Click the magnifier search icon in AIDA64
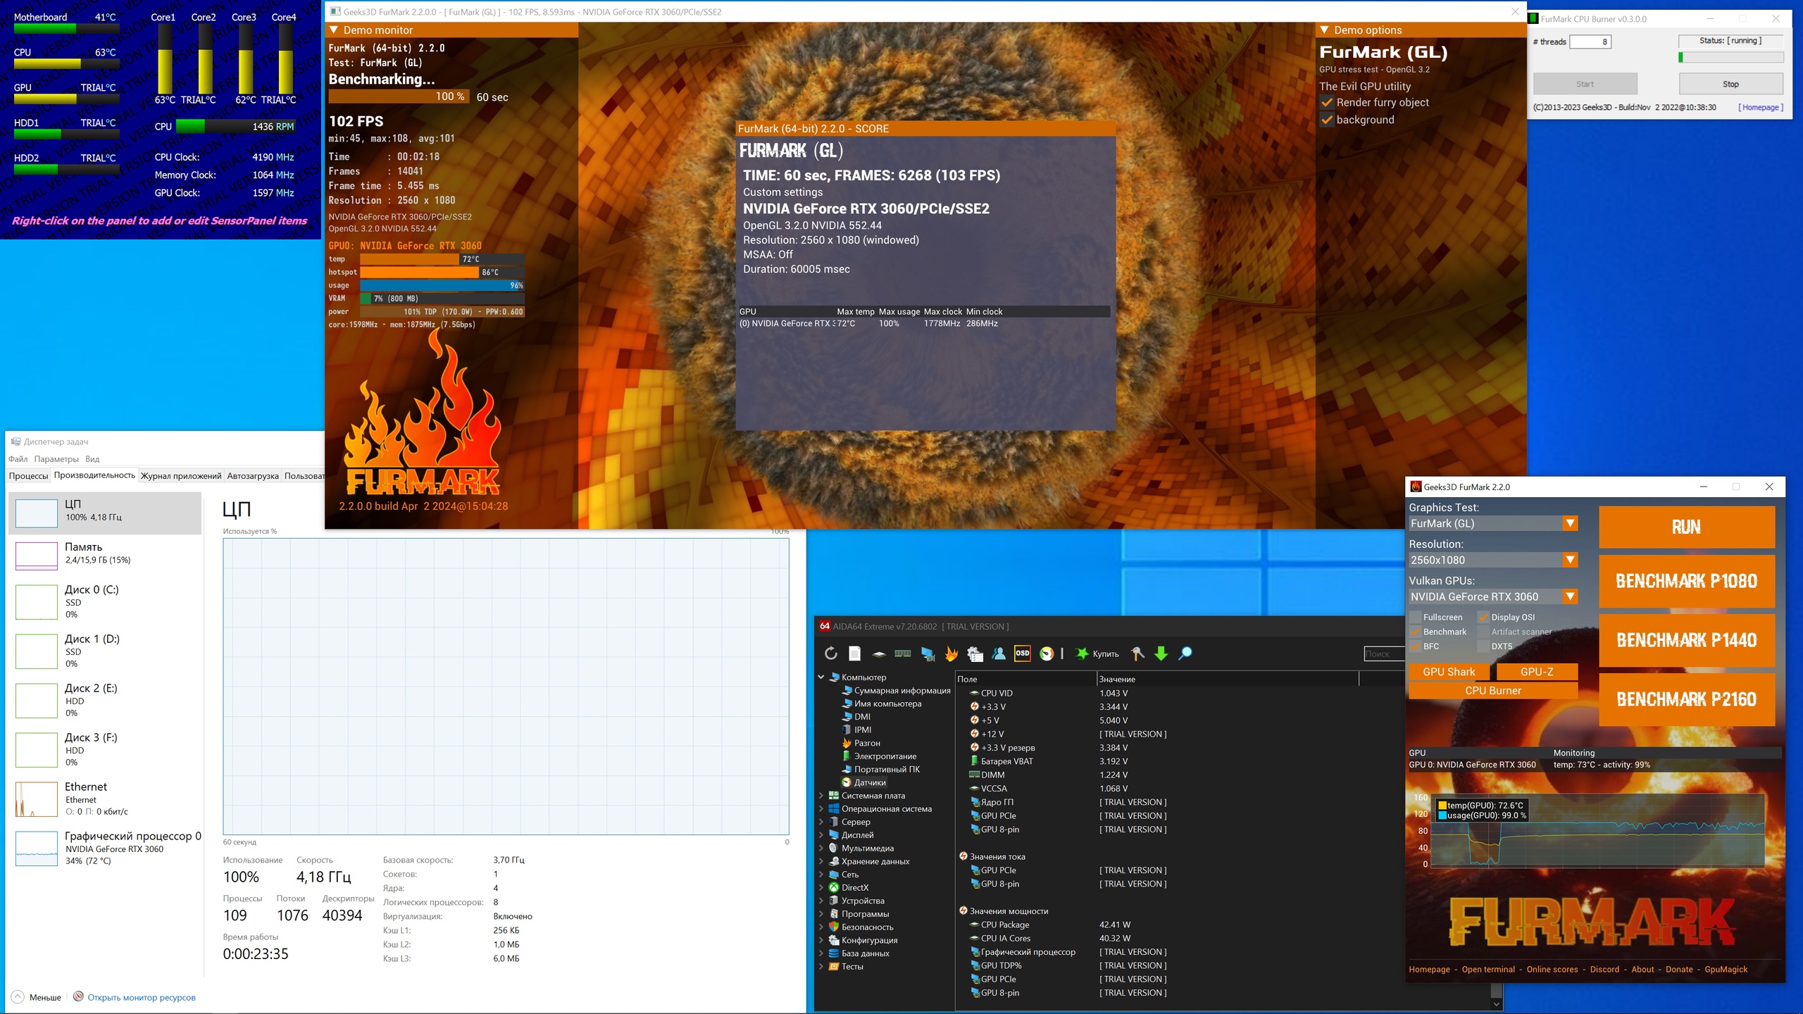Screen dimensions: 1803x1014 (x=1185, y=653)
